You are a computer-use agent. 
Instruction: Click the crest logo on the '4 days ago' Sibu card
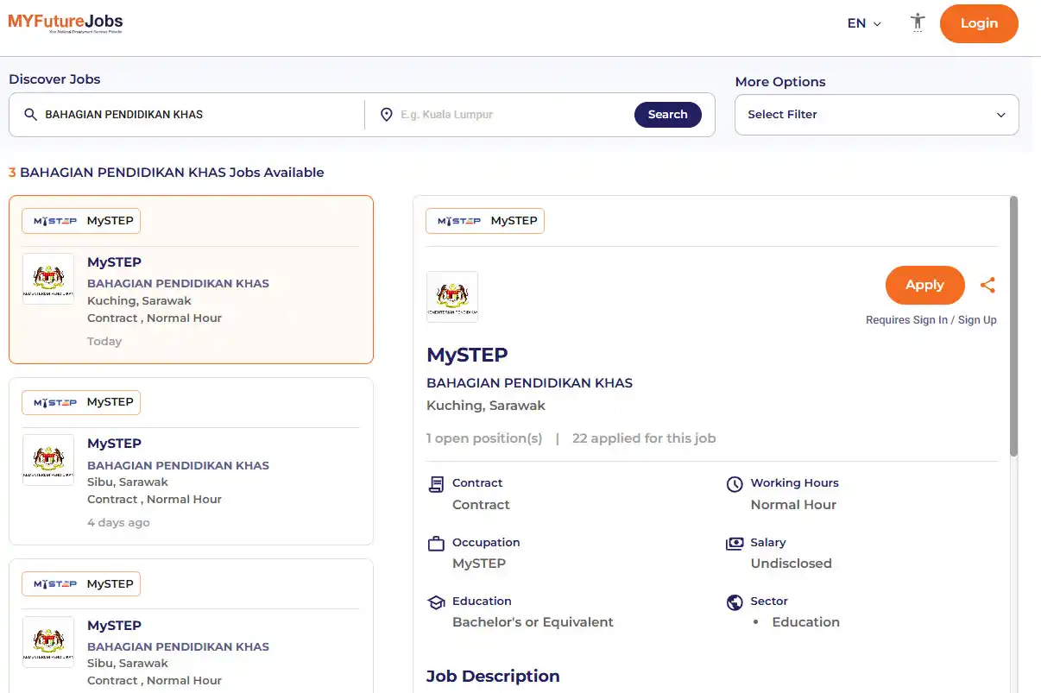(x=48, y=460)
